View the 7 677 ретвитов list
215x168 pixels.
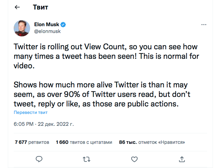tap(32, 142)
